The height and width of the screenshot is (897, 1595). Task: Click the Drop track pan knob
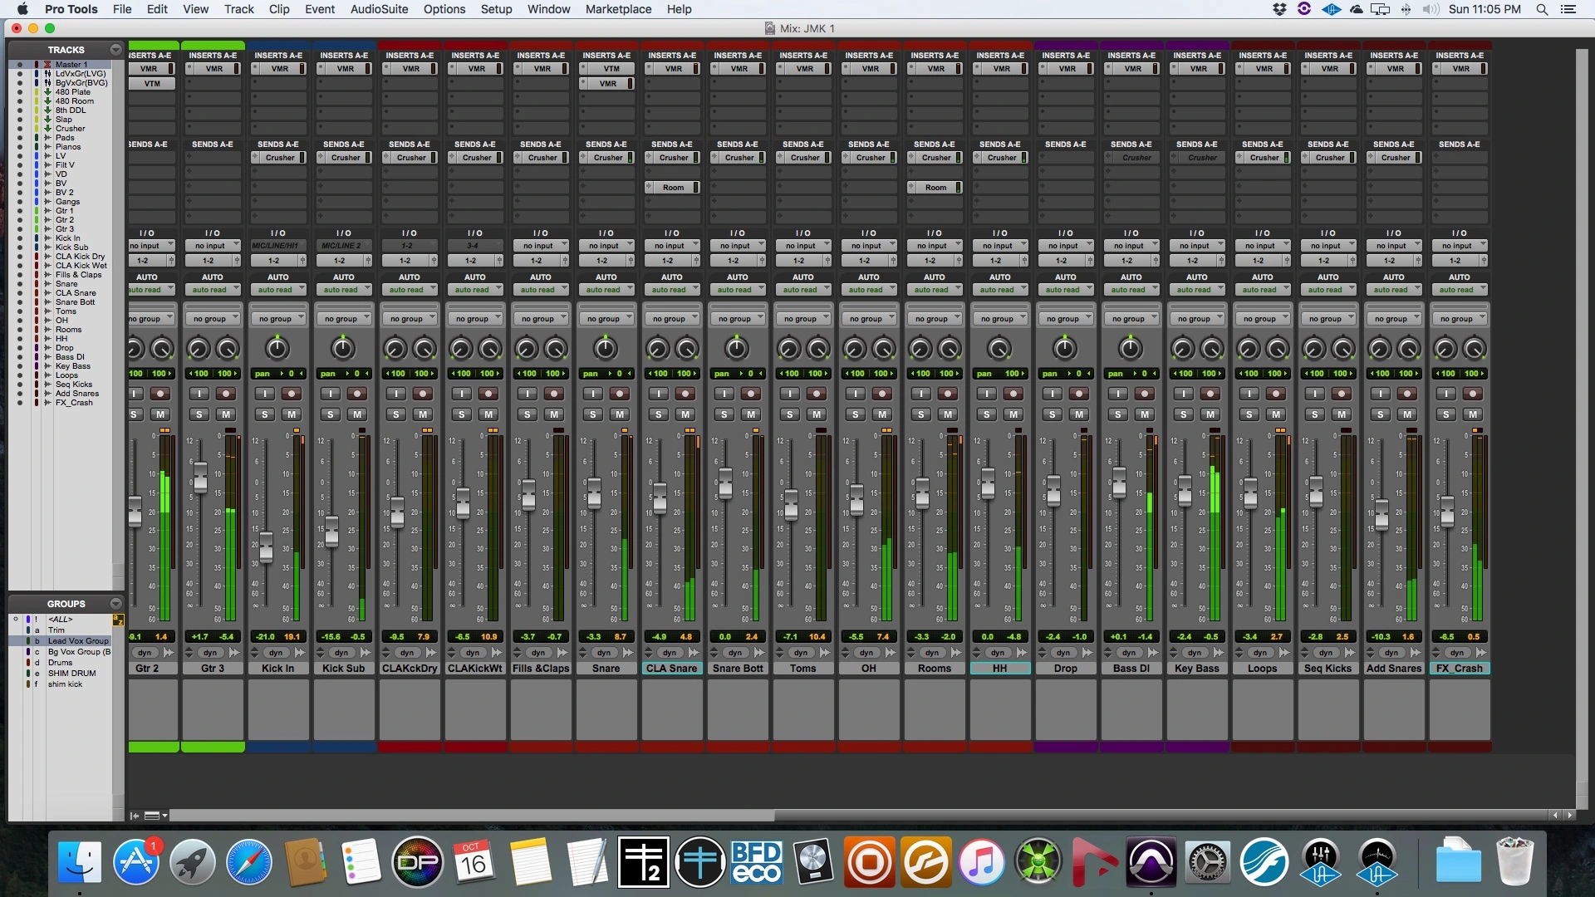[1064, 348]
